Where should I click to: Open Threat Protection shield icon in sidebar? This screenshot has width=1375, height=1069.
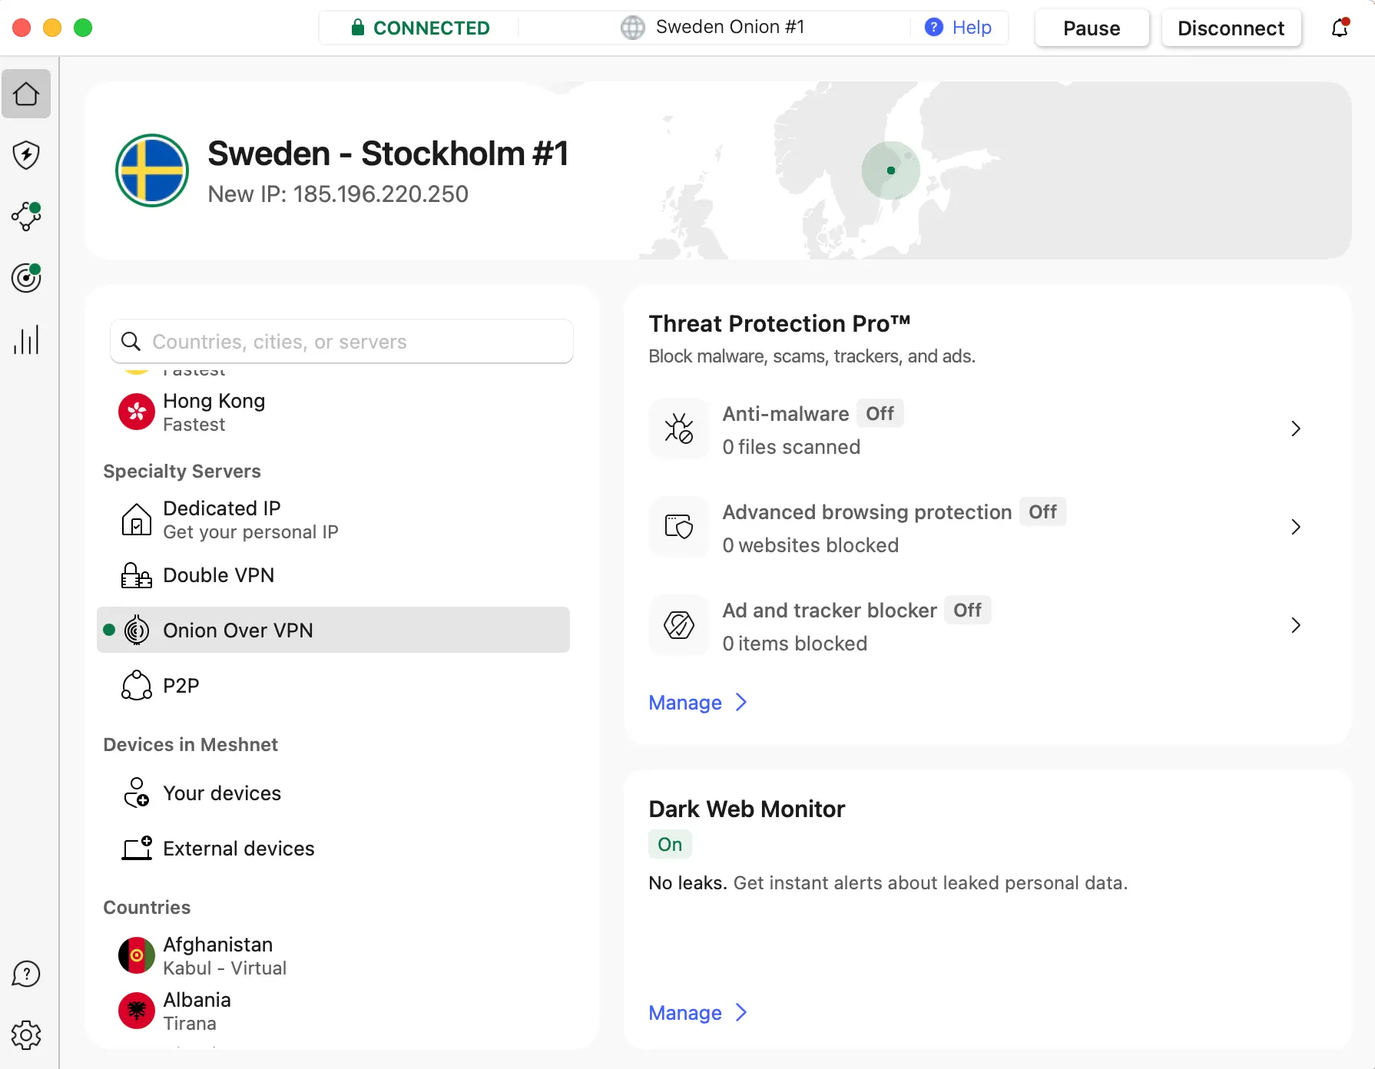(x=26, y=155)
